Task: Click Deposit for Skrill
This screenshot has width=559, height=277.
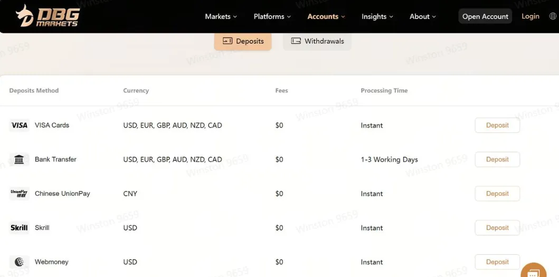Action: pos(497,228)
